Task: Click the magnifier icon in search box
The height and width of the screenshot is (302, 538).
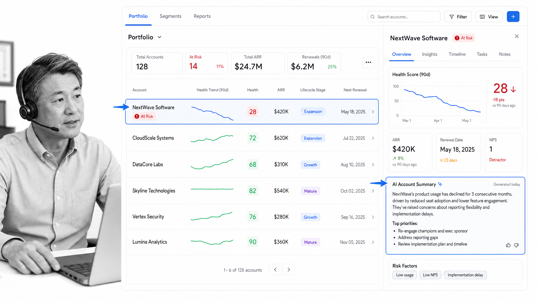Action: click(373, 17)
